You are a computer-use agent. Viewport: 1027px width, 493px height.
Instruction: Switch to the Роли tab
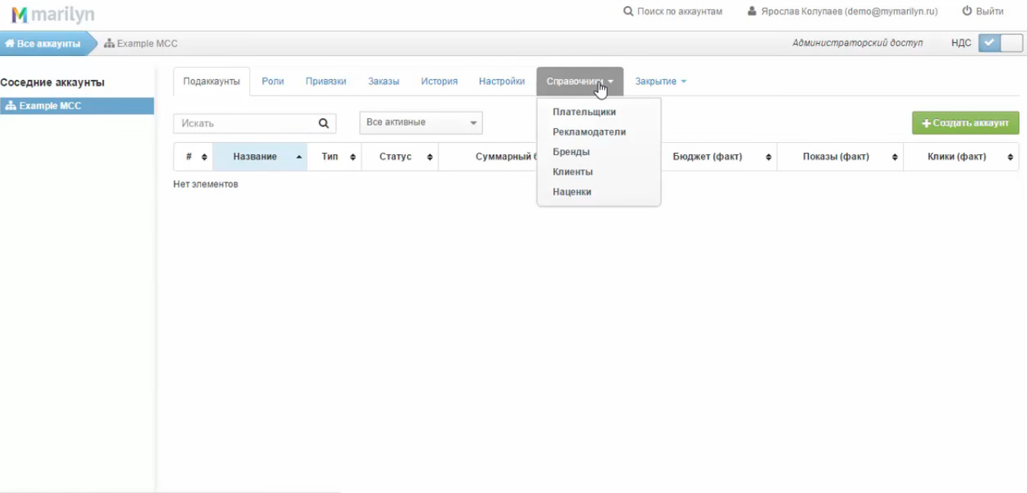pyautogui.click(x=273, y=81)
